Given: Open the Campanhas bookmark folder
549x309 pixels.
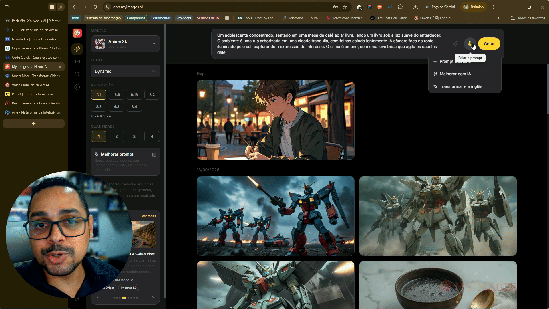Looking at the screenshot, I should [x=136, y=18].
